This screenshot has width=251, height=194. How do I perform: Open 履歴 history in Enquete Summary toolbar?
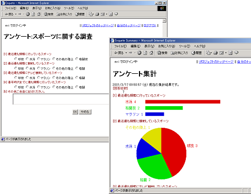(197, 53)
